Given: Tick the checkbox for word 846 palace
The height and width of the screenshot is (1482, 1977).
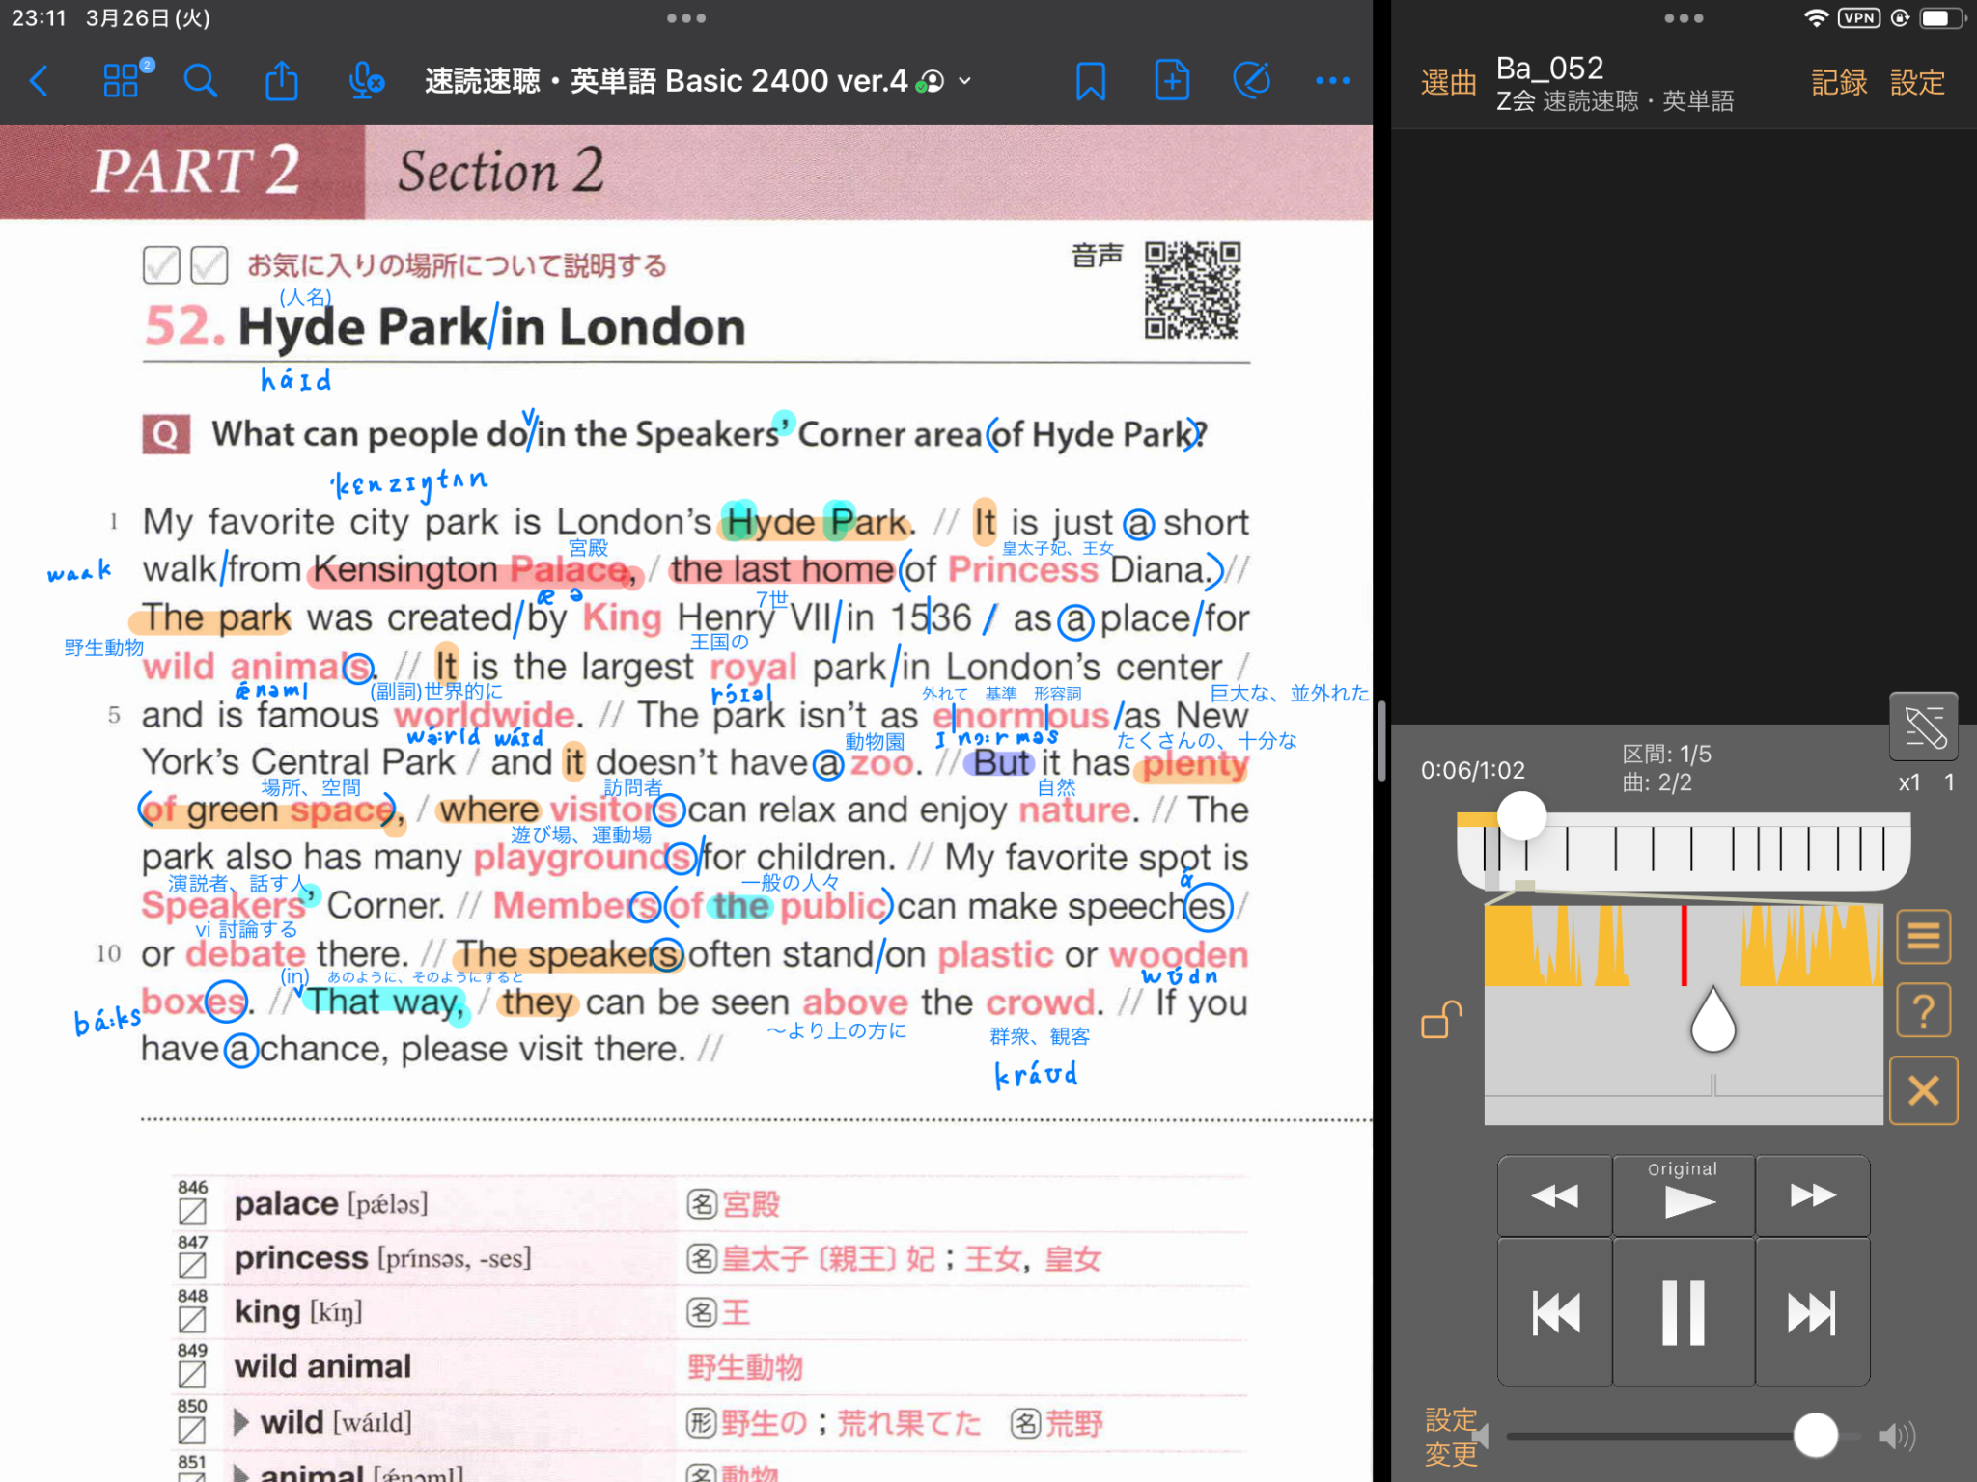Looking at the screenshot, I should (x=192, y=1212).
